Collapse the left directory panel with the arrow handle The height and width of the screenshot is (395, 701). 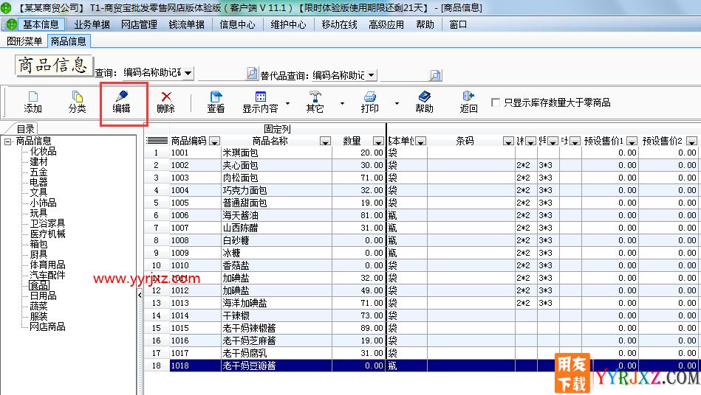click(x=140, y=295)
